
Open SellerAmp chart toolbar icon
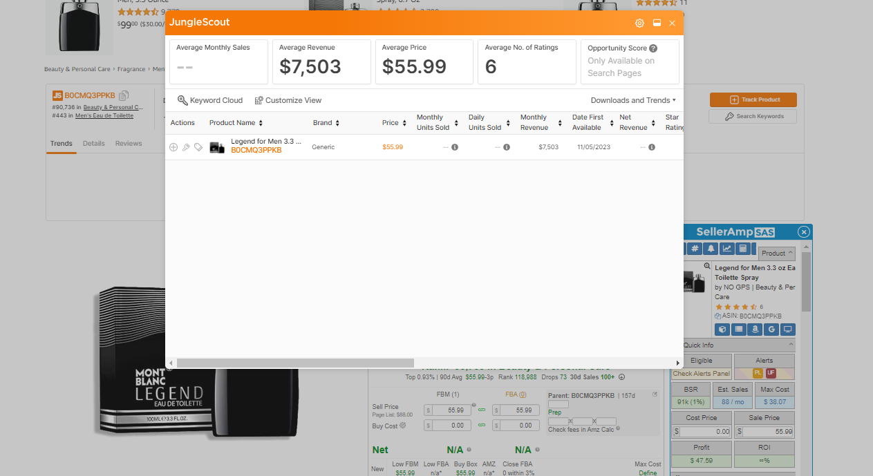coord(726,249)
